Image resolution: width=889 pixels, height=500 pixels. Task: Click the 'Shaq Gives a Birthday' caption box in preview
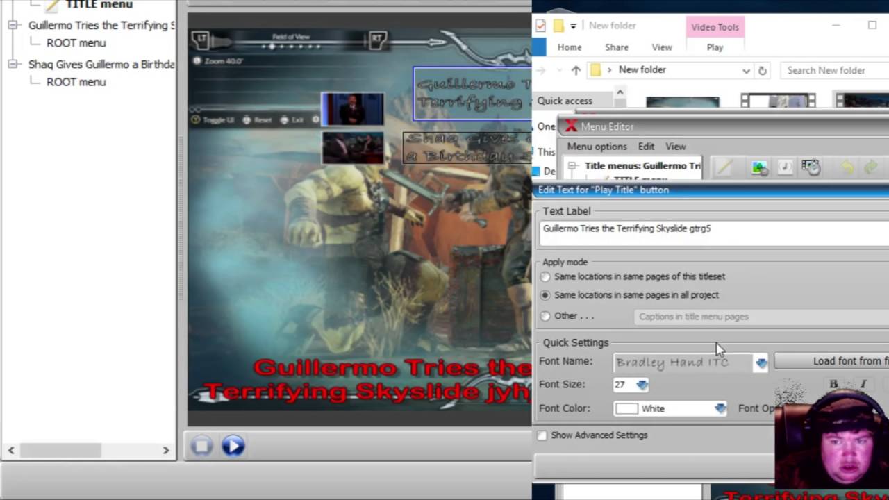pos(467,147)
